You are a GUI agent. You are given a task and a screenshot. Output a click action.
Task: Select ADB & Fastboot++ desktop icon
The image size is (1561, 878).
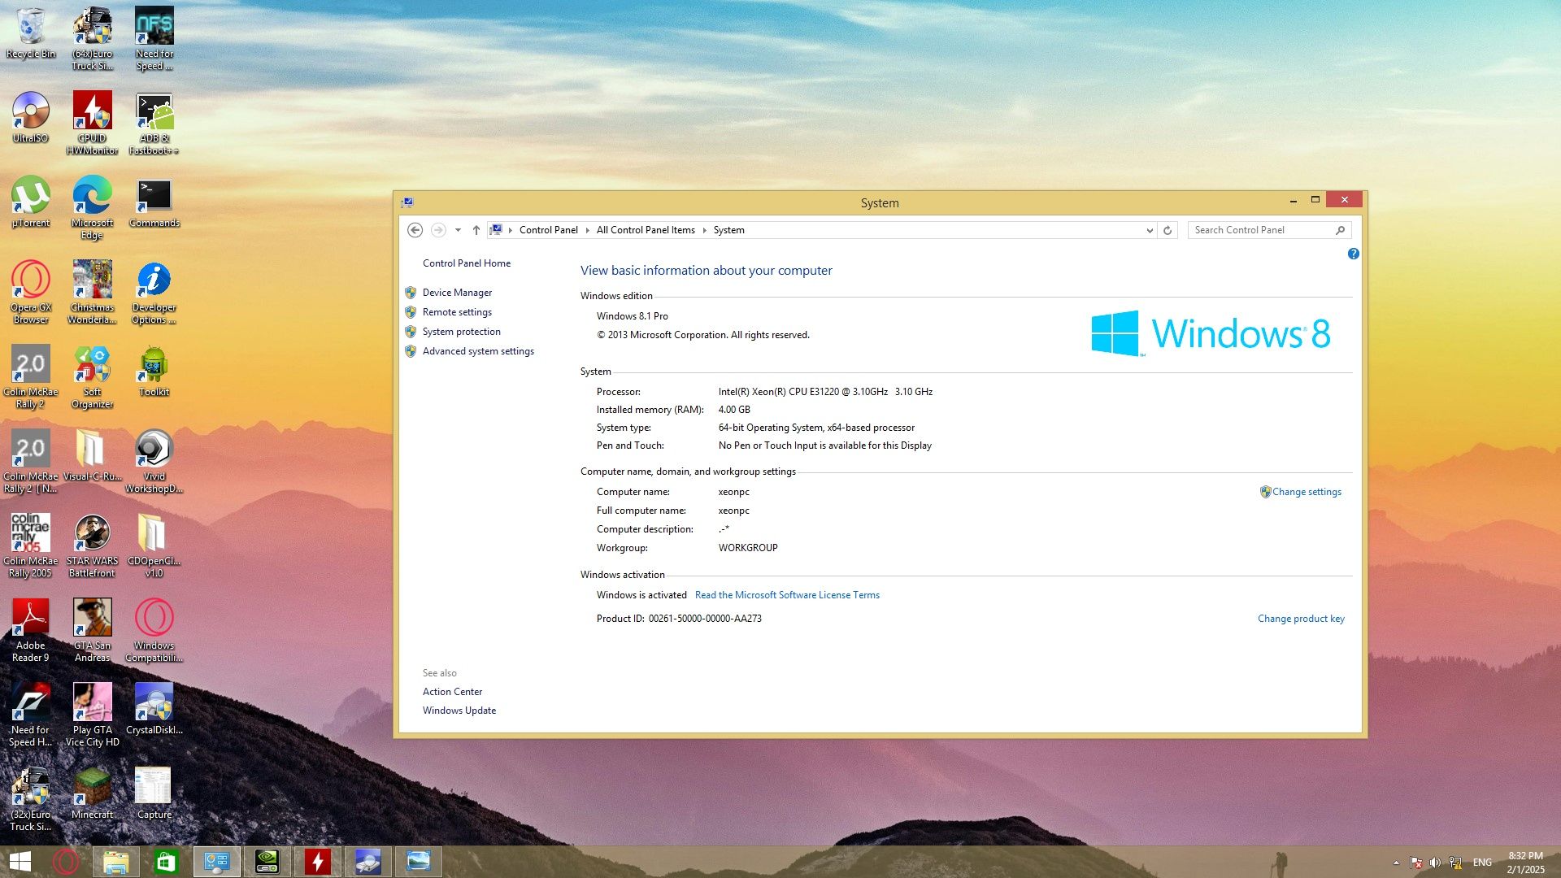[154, 122]
